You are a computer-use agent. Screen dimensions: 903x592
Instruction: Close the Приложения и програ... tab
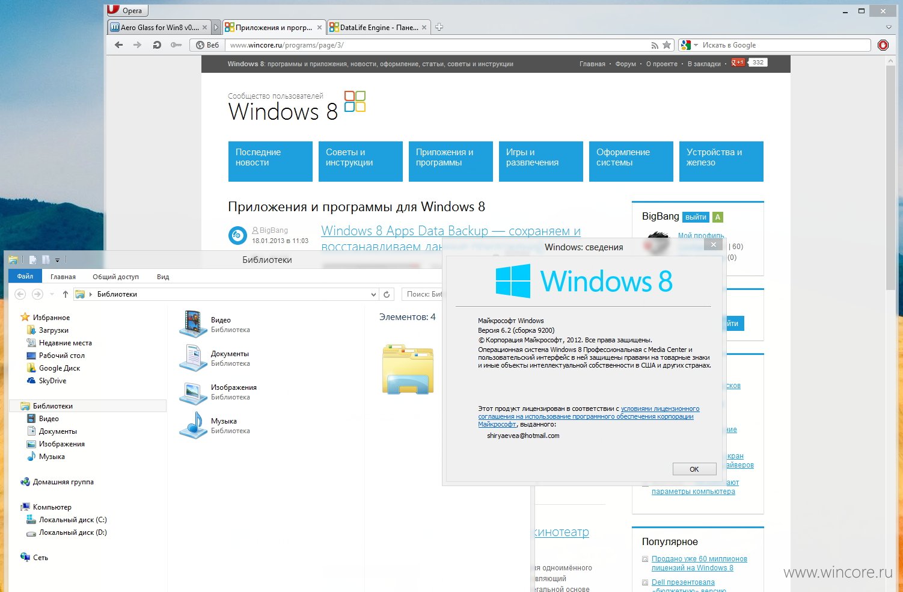tap(319, 27)
